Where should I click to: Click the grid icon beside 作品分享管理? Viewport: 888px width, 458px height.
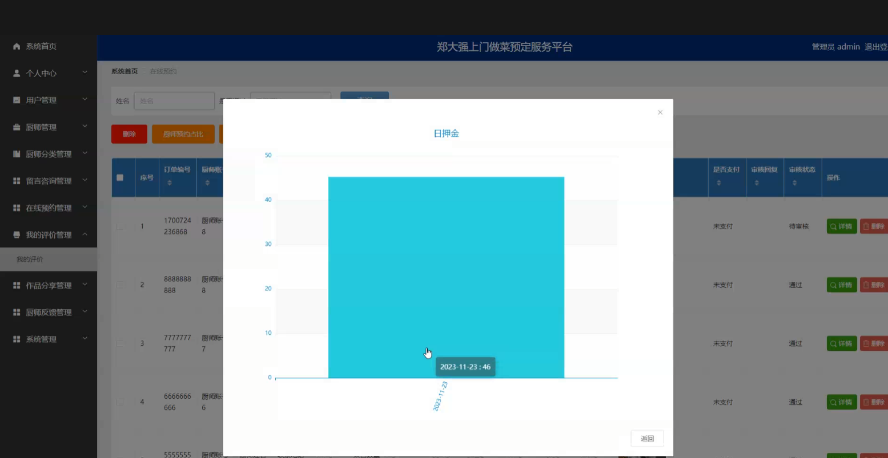17,285
